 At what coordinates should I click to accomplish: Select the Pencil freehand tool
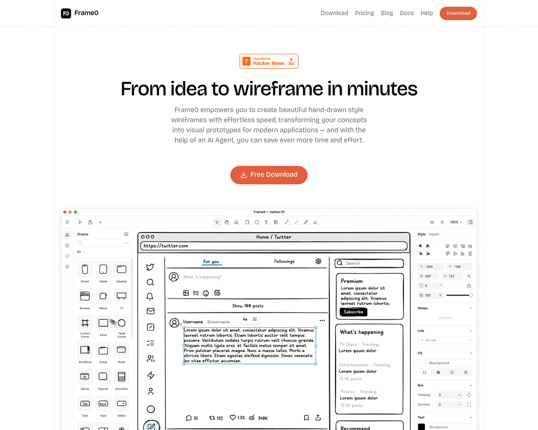306,222
